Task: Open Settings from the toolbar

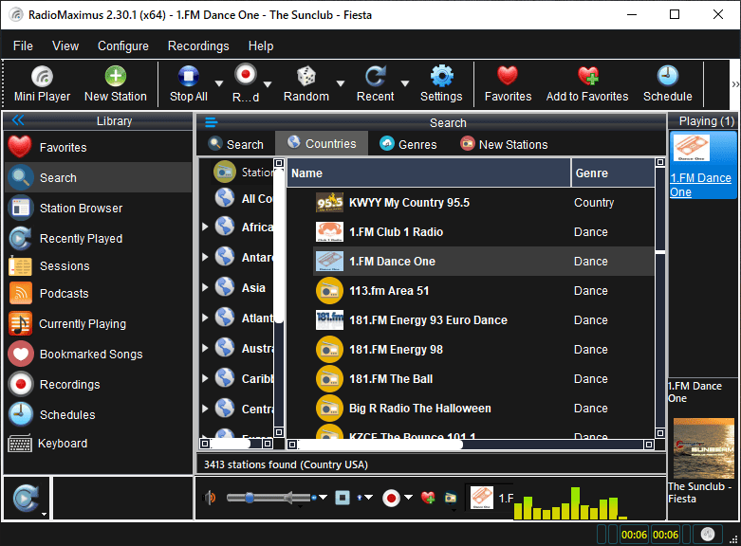Action: [x=441, y=84]
